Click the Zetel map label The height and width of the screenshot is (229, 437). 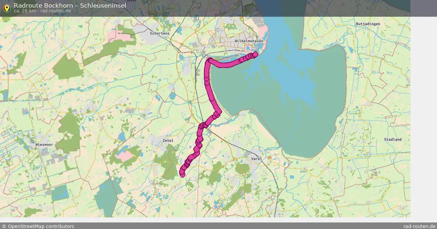(168, 140)
